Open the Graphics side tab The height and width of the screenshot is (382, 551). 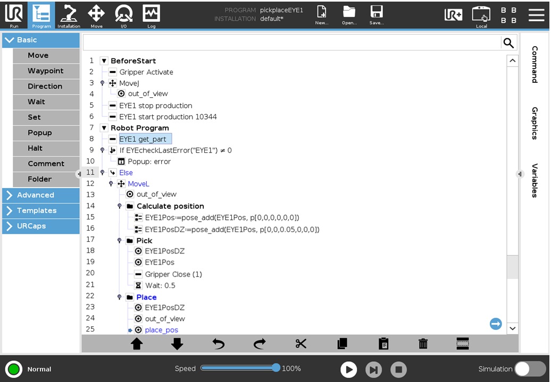tap(535, 123)
